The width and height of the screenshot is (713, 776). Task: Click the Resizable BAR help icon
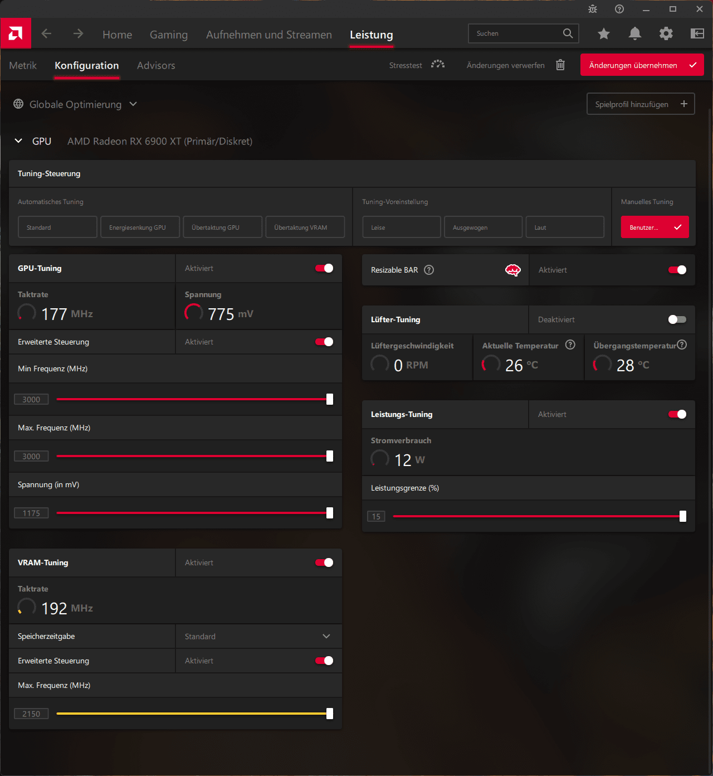point(429,270)
